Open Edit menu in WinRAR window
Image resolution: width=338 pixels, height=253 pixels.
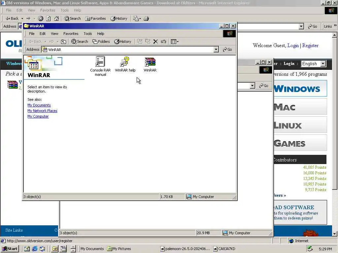pos(43,34)
